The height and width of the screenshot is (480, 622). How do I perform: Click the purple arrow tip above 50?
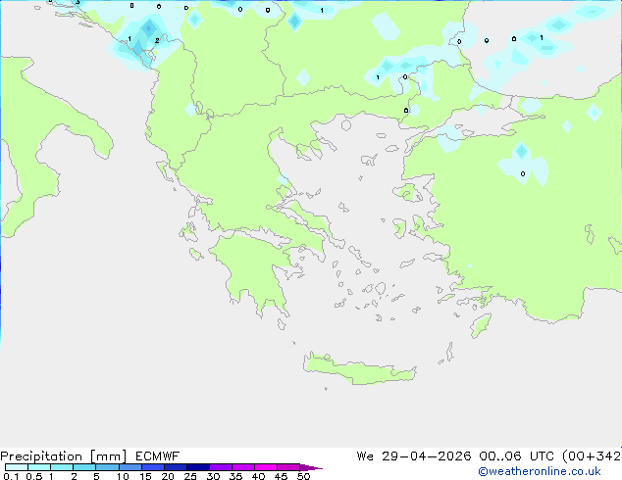[311, 467]
